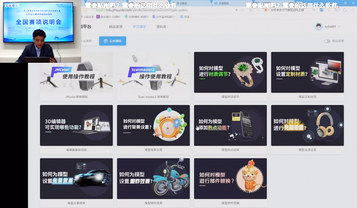
Task: Click the icon inside the 公共课程 button
Action: click(105, 41)
